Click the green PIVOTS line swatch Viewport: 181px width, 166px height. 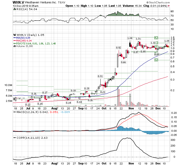14,43
